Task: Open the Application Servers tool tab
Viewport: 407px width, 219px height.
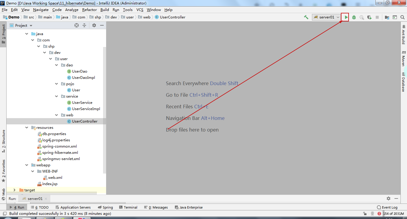Action: tap(73, 207)
